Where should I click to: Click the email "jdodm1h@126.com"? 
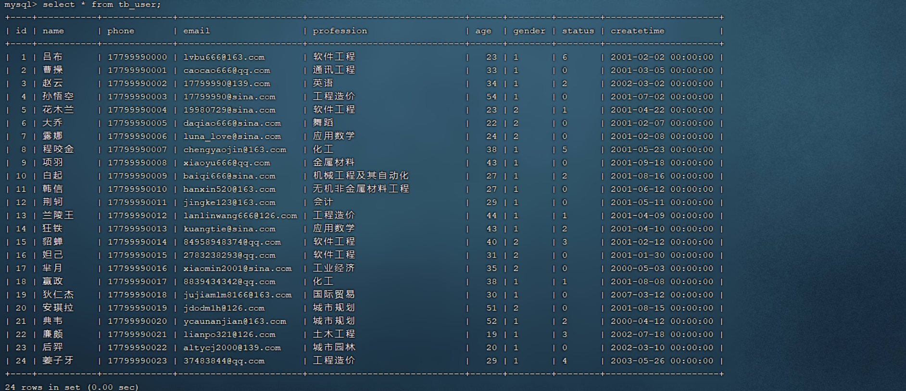[x=224, y=308]
